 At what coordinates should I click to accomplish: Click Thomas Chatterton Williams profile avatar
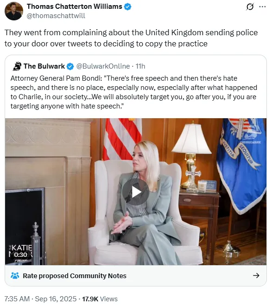click(14, 11)
